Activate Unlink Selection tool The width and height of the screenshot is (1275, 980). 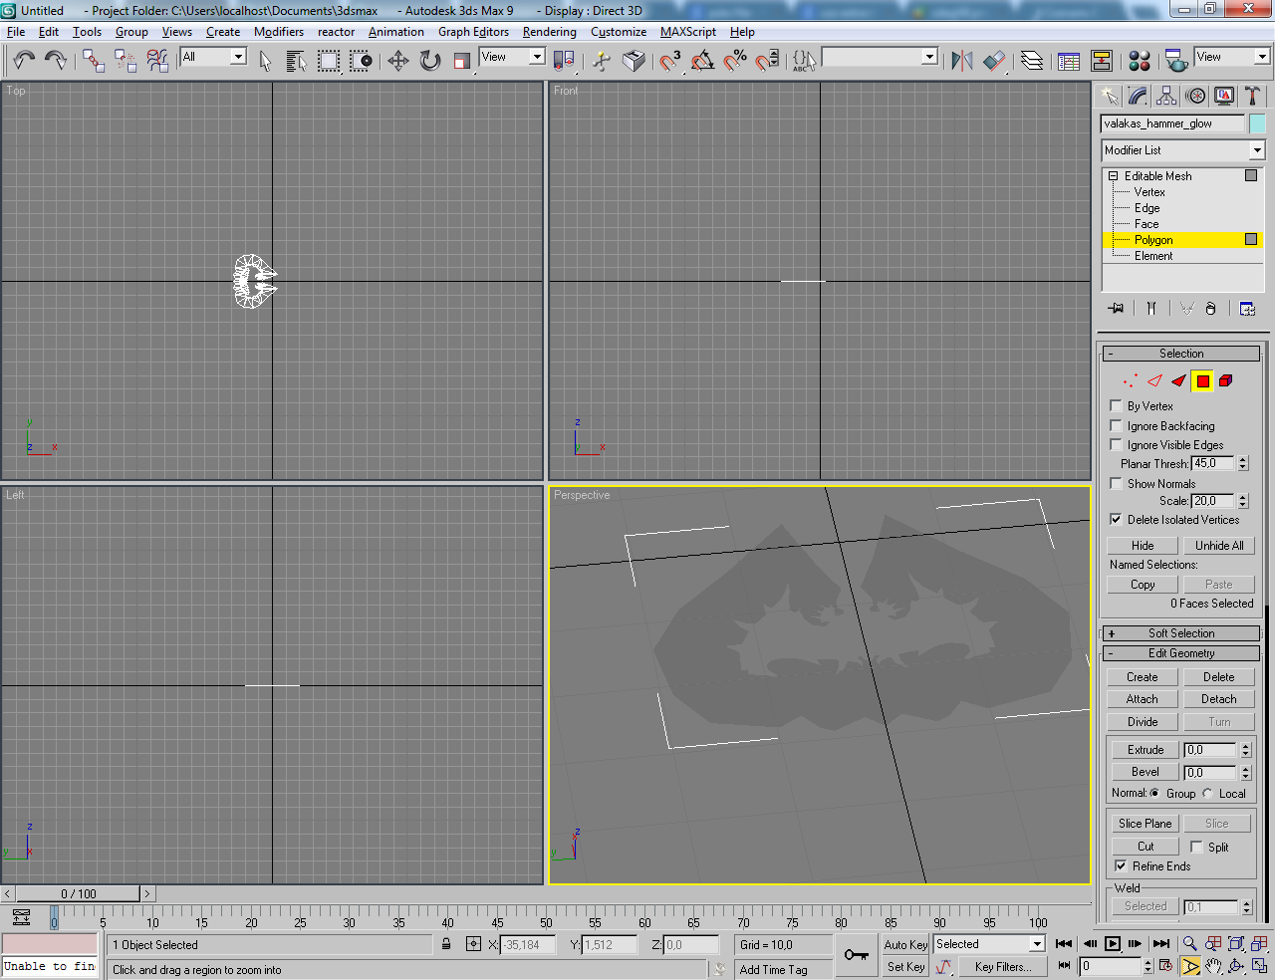126,61
